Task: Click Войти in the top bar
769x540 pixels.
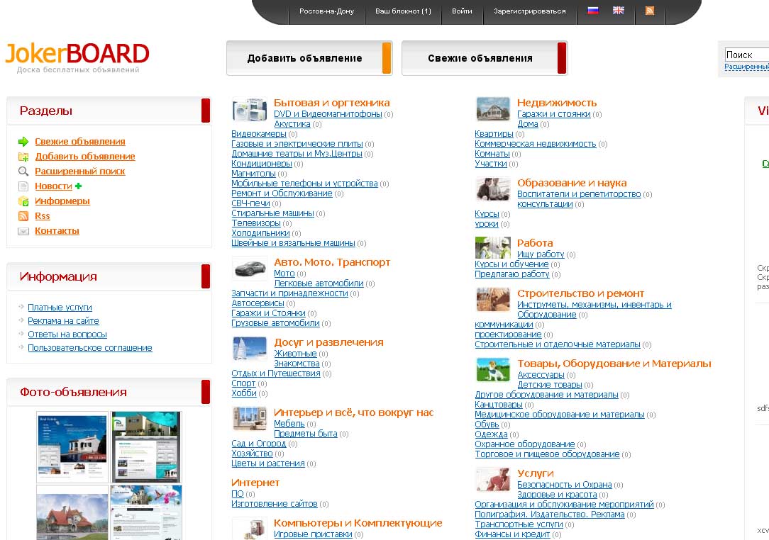Action: [462, 11]
